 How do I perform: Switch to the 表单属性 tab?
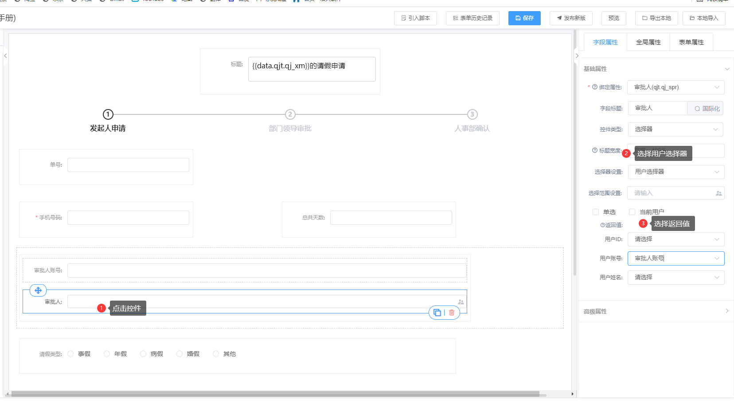[x=691, y=43]
